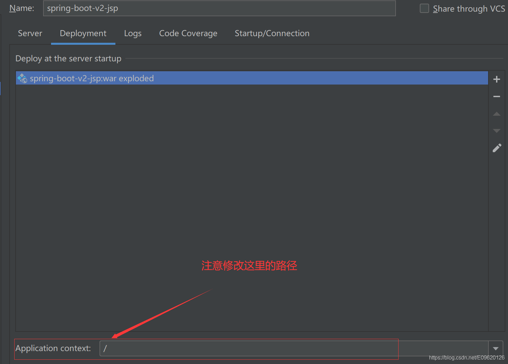Click the Deploy at the server startup heading

[68, 59]
